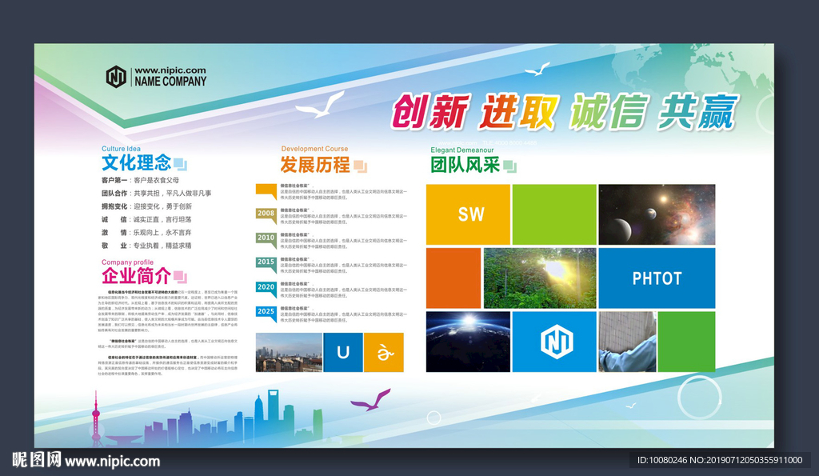Select the 2025 timeline marker
The width and height of the screenshot is (819, 476).
266,314
